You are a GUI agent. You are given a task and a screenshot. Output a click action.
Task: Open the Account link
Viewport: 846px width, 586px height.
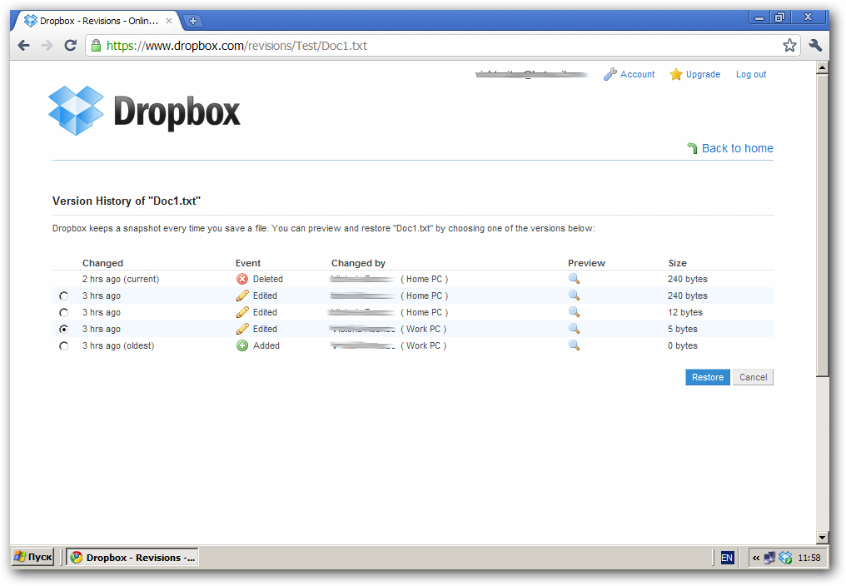tap(637, 74)
